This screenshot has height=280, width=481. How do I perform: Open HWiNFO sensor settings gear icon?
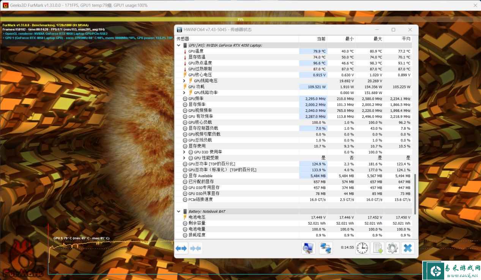(393, 248)
